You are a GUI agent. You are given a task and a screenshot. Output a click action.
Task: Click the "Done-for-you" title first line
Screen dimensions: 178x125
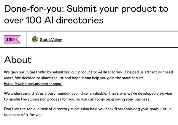(86, 9)
